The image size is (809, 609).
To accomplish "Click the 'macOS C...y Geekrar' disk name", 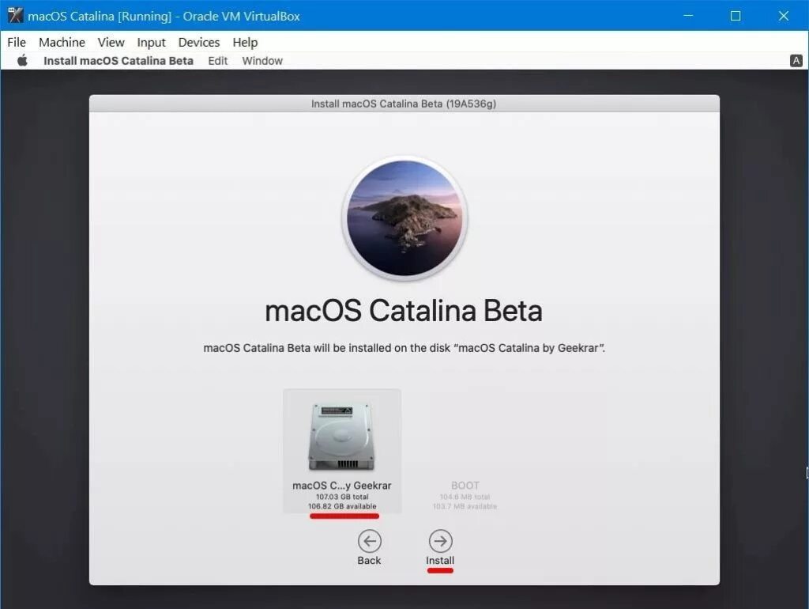I will tap(341, 486).
